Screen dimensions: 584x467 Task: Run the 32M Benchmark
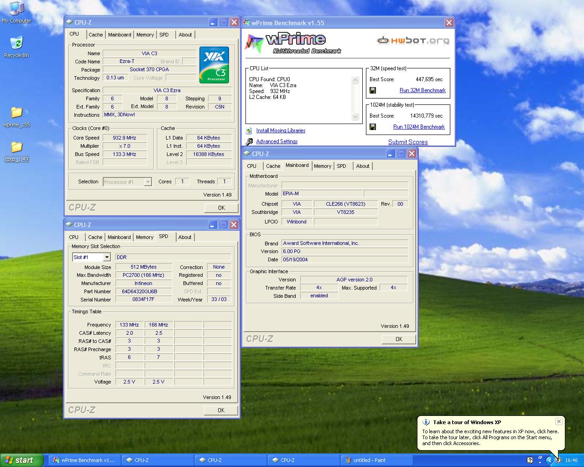pos(422,90)
